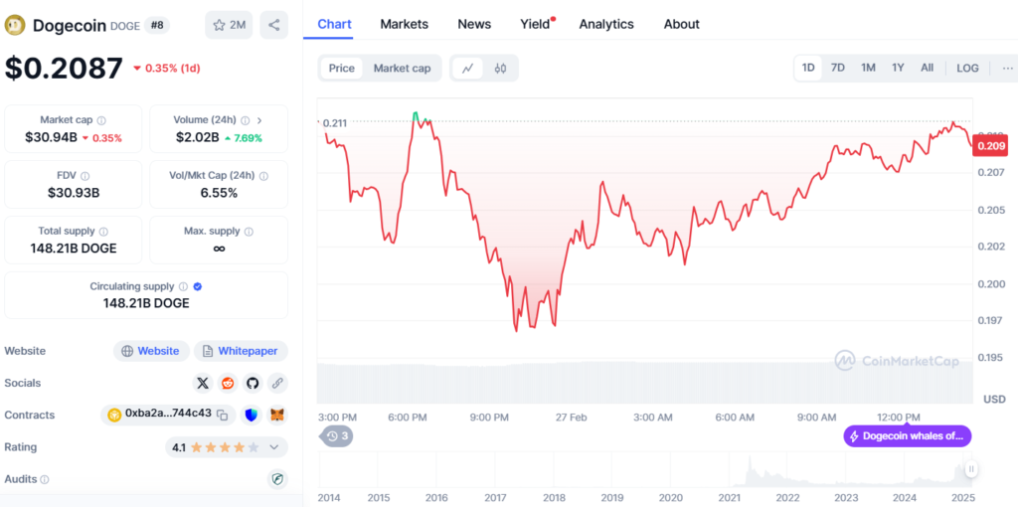Screen dimensions: 1018x507
Task: Click the 0.209 current price tag on chart
Action: coord(989,146)
